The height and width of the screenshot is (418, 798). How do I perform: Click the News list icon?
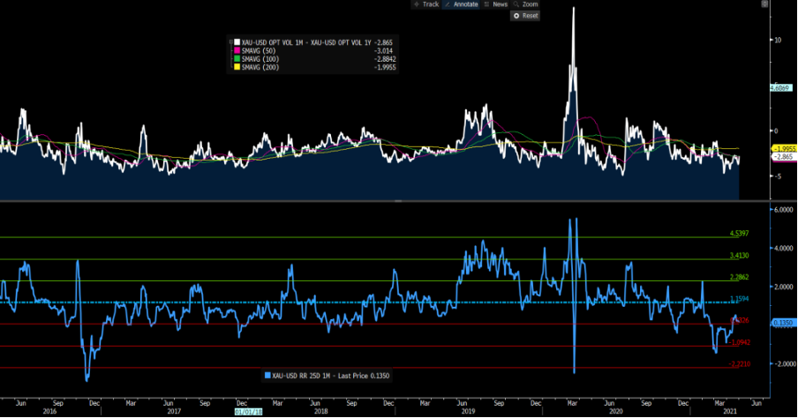pyautogui.click(x=486, y=4)
